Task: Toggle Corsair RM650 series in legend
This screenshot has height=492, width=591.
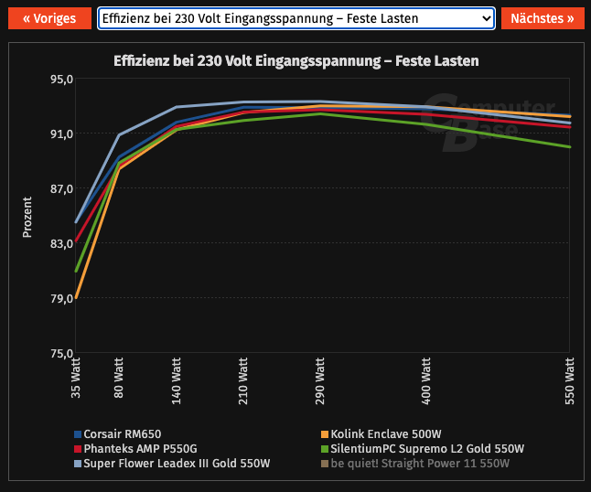Action: tap(118, 434)
